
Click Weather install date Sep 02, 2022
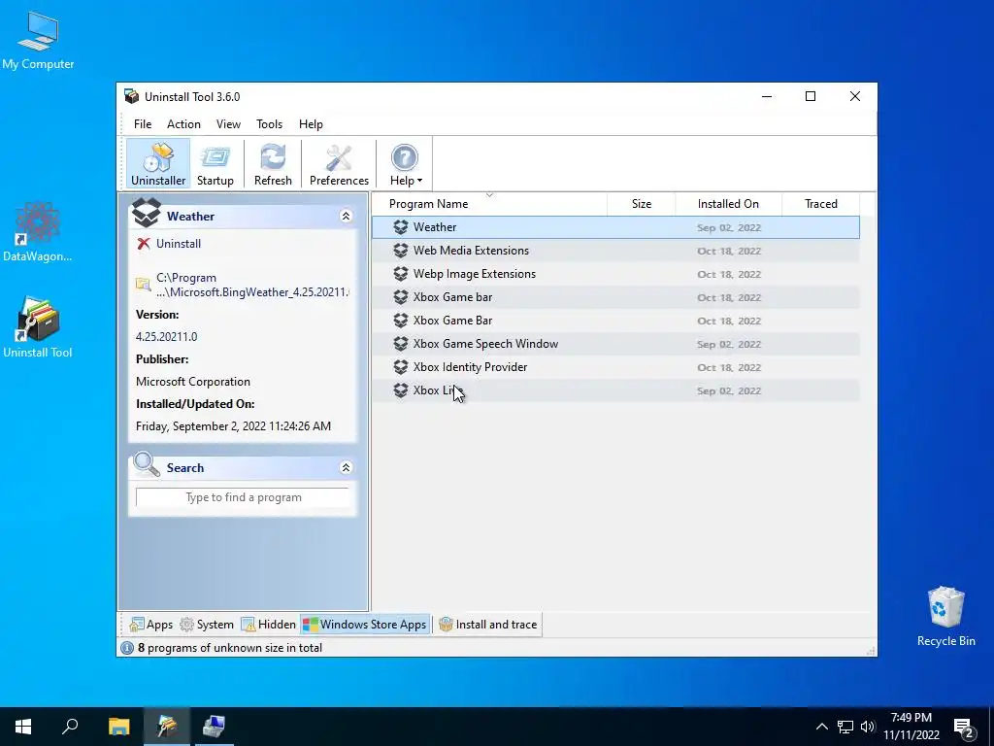[x=728, y=227]
